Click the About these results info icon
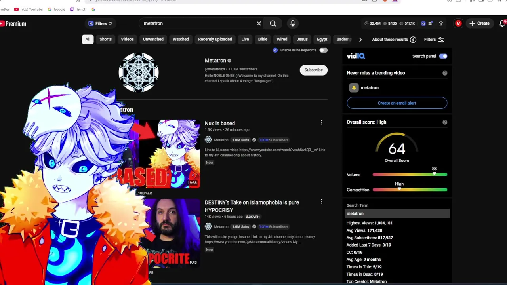507x285 pixels. tap(413, 40)
